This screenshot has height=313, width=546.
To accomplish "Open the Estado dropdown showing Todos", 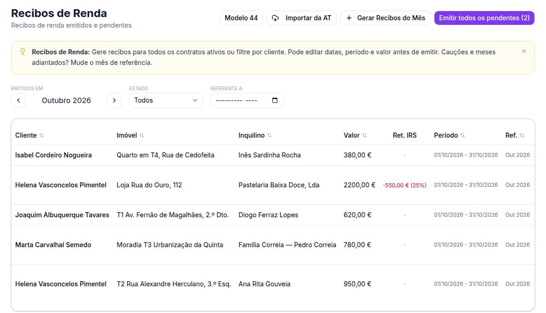I will click(166, 100).
